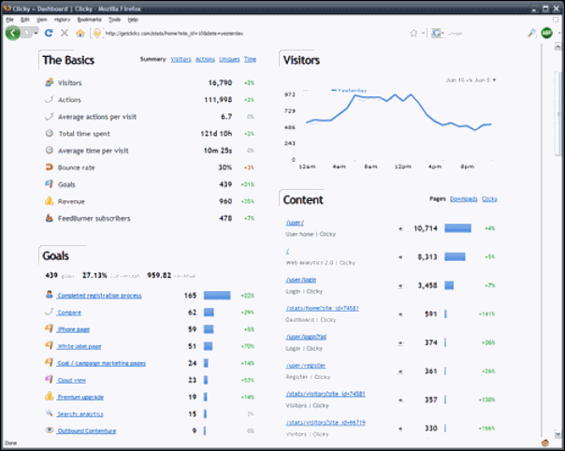Click the status bar icon at bottom right
565x451 pixels.
click(545, 444)
